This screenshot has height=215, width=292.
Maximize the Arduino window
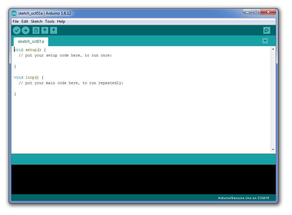(256, 12)
